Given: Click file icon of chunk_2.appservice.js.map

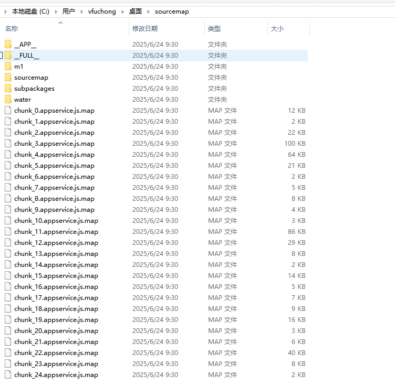Looking at the screenshot, I should [8, 133].
